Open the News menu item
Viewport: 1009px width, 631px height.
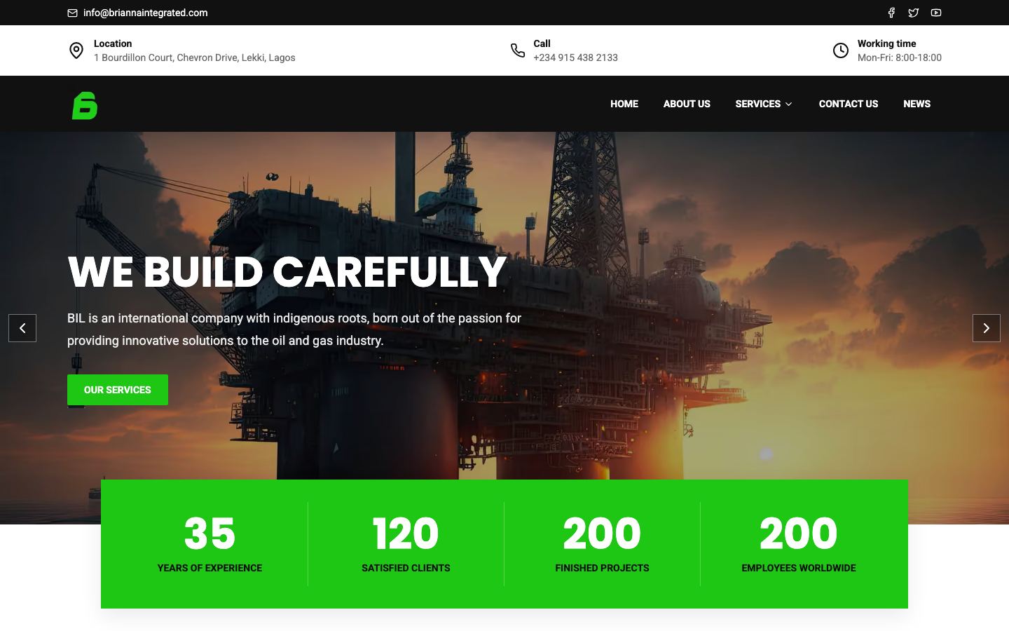(917, 104)
